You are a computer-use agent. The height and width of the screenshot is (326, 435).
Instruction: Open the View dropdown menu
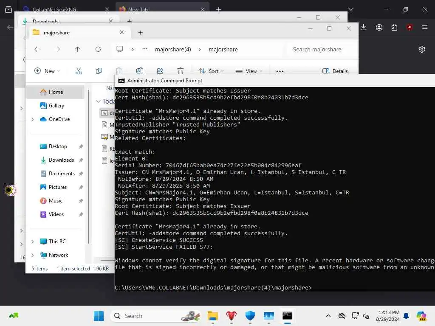click(x=249, y=71)
